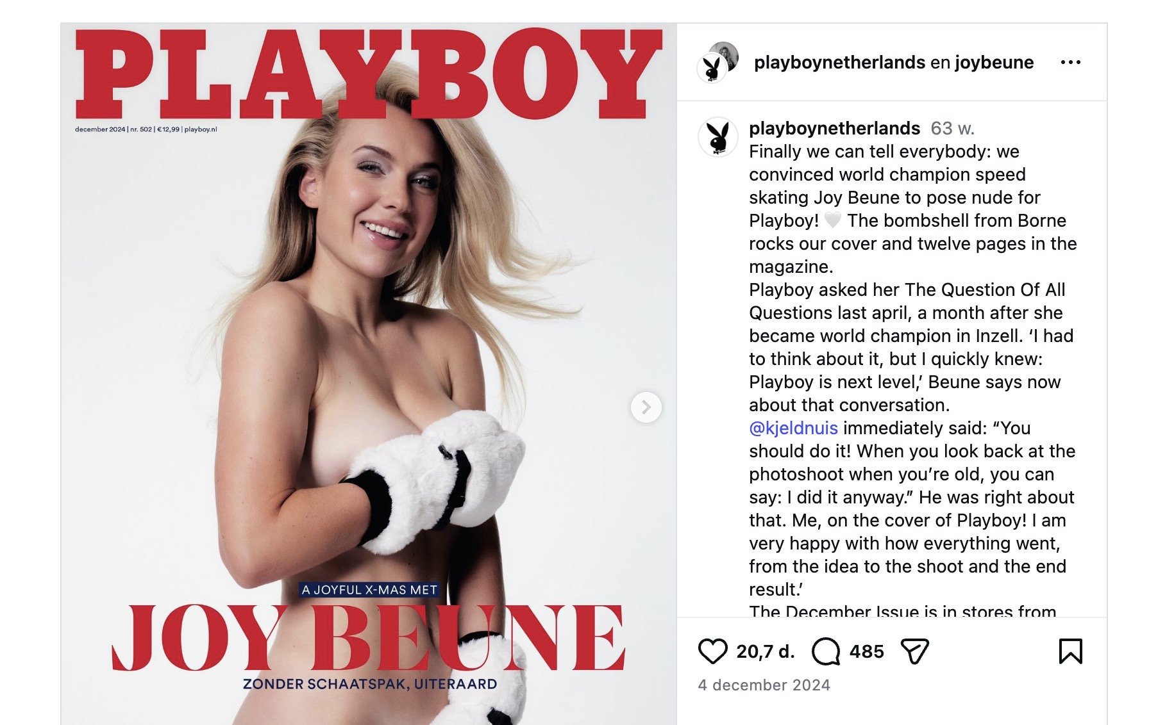Go to next image in carousel
This screenshot has width=1158, height=725.
click(646, 407)
